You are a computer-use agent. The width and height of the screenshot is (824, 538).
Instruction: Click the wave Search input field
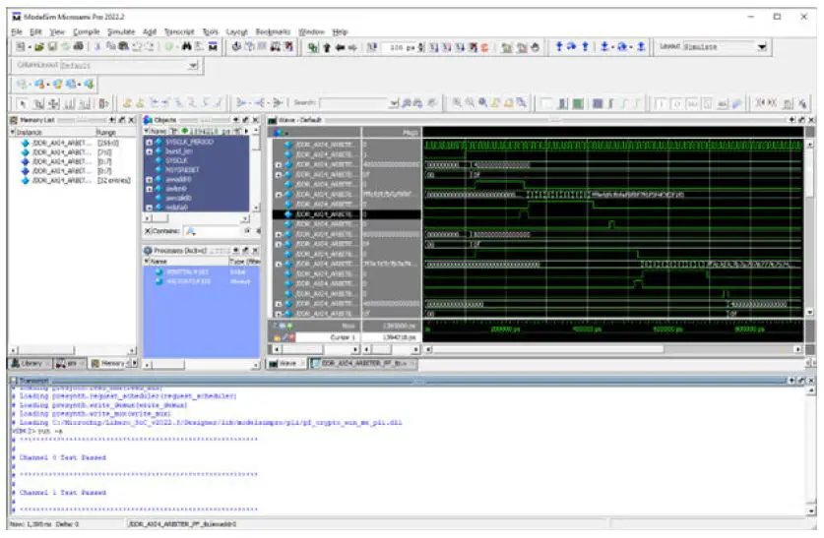(354, 103)
